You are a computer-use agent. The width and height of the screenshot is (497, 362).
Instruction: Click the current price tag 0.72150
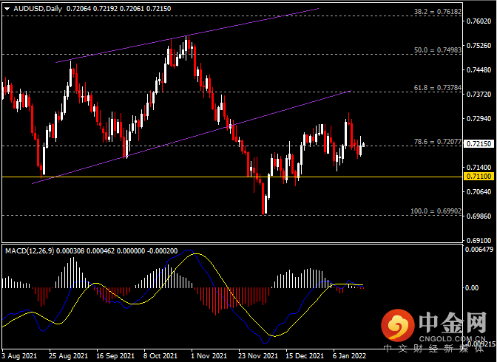coord(479,144)
